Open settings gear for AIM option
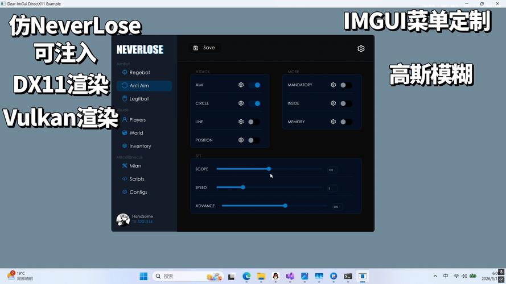 (241, 85)
